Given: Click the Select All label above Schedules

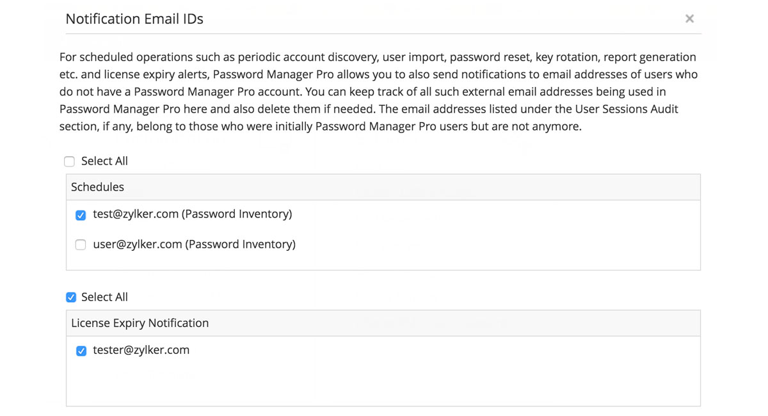Looking at the screenshot, I should pos(104,161).
